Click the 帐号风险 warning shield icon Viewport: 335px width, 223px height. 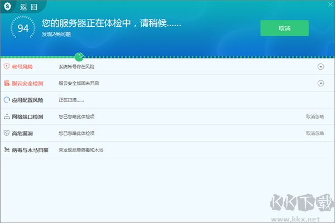(7, 66)
